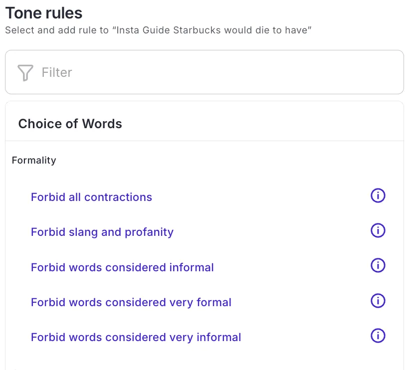This screenshot has height=370, width=405.
Task: Open info icon beside very informal words rule
Action: (378, 336)
